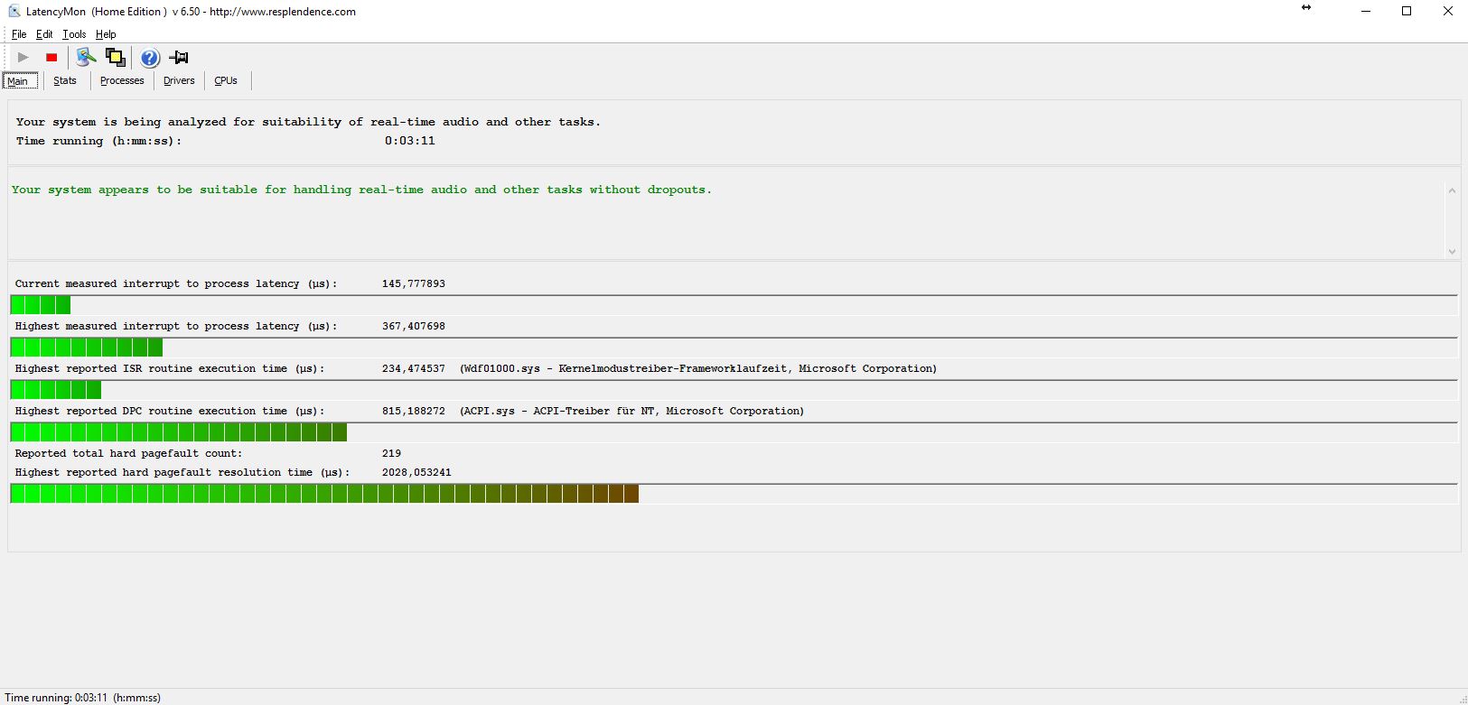Click the window resize grip in corner
1468x705 pixels.
tap(1461, 698)
